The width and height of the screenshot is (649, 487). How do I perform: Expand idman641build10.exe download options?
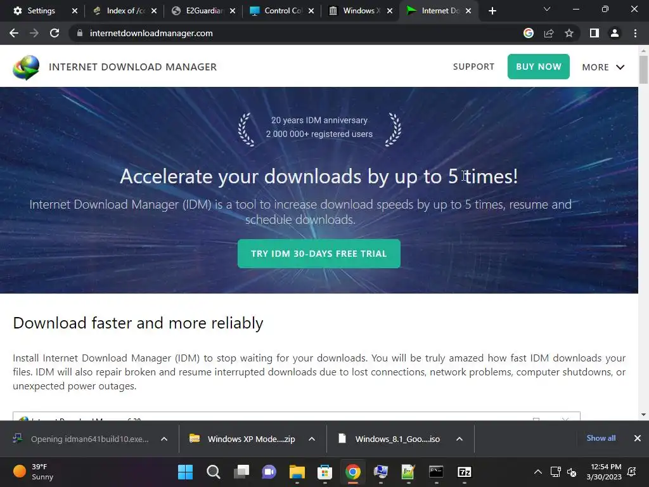(x=164, y=439)
